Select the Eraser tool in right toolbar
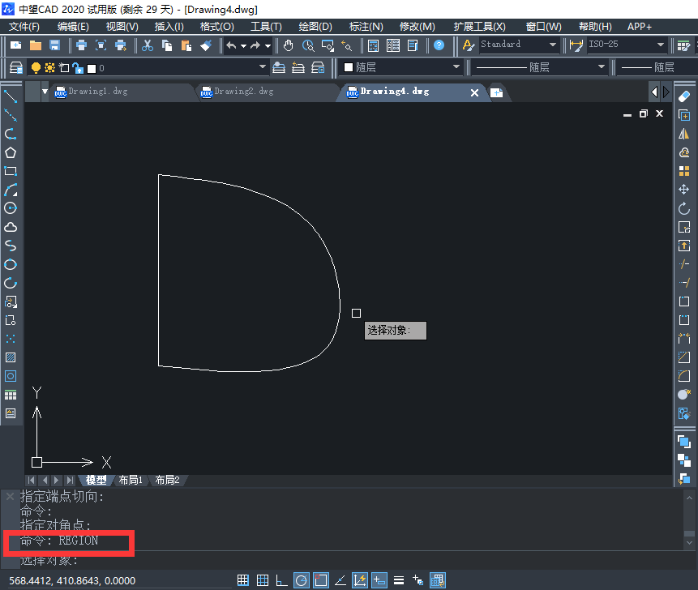Image resolution: width=698 pixels, height=590 pixels. coord(683,96)
